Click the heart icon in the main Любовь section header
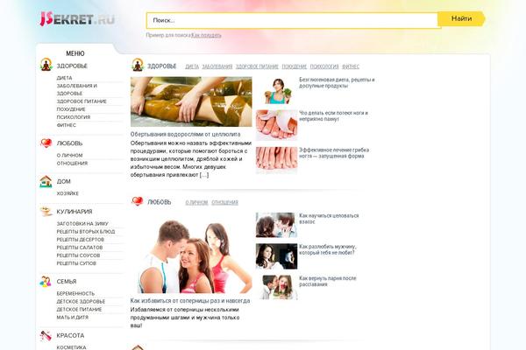 coord(138,201)
